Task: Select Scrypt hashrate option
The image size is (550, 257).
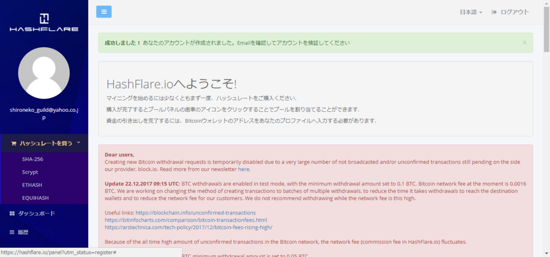Action: point(30,172)
